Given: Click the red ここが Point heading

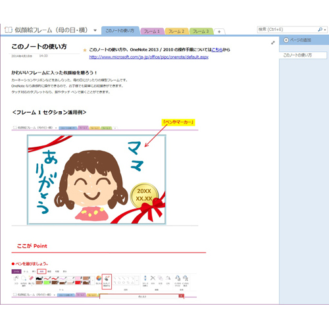Looking at the screenshot, I should pyautogui.click(x=32, y=246).
